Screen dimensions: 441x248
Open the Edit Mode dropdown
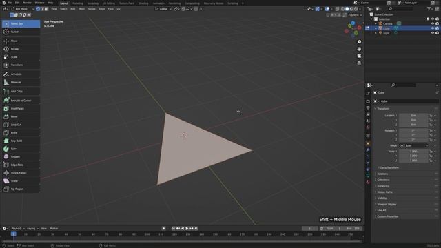coord(22,9)
